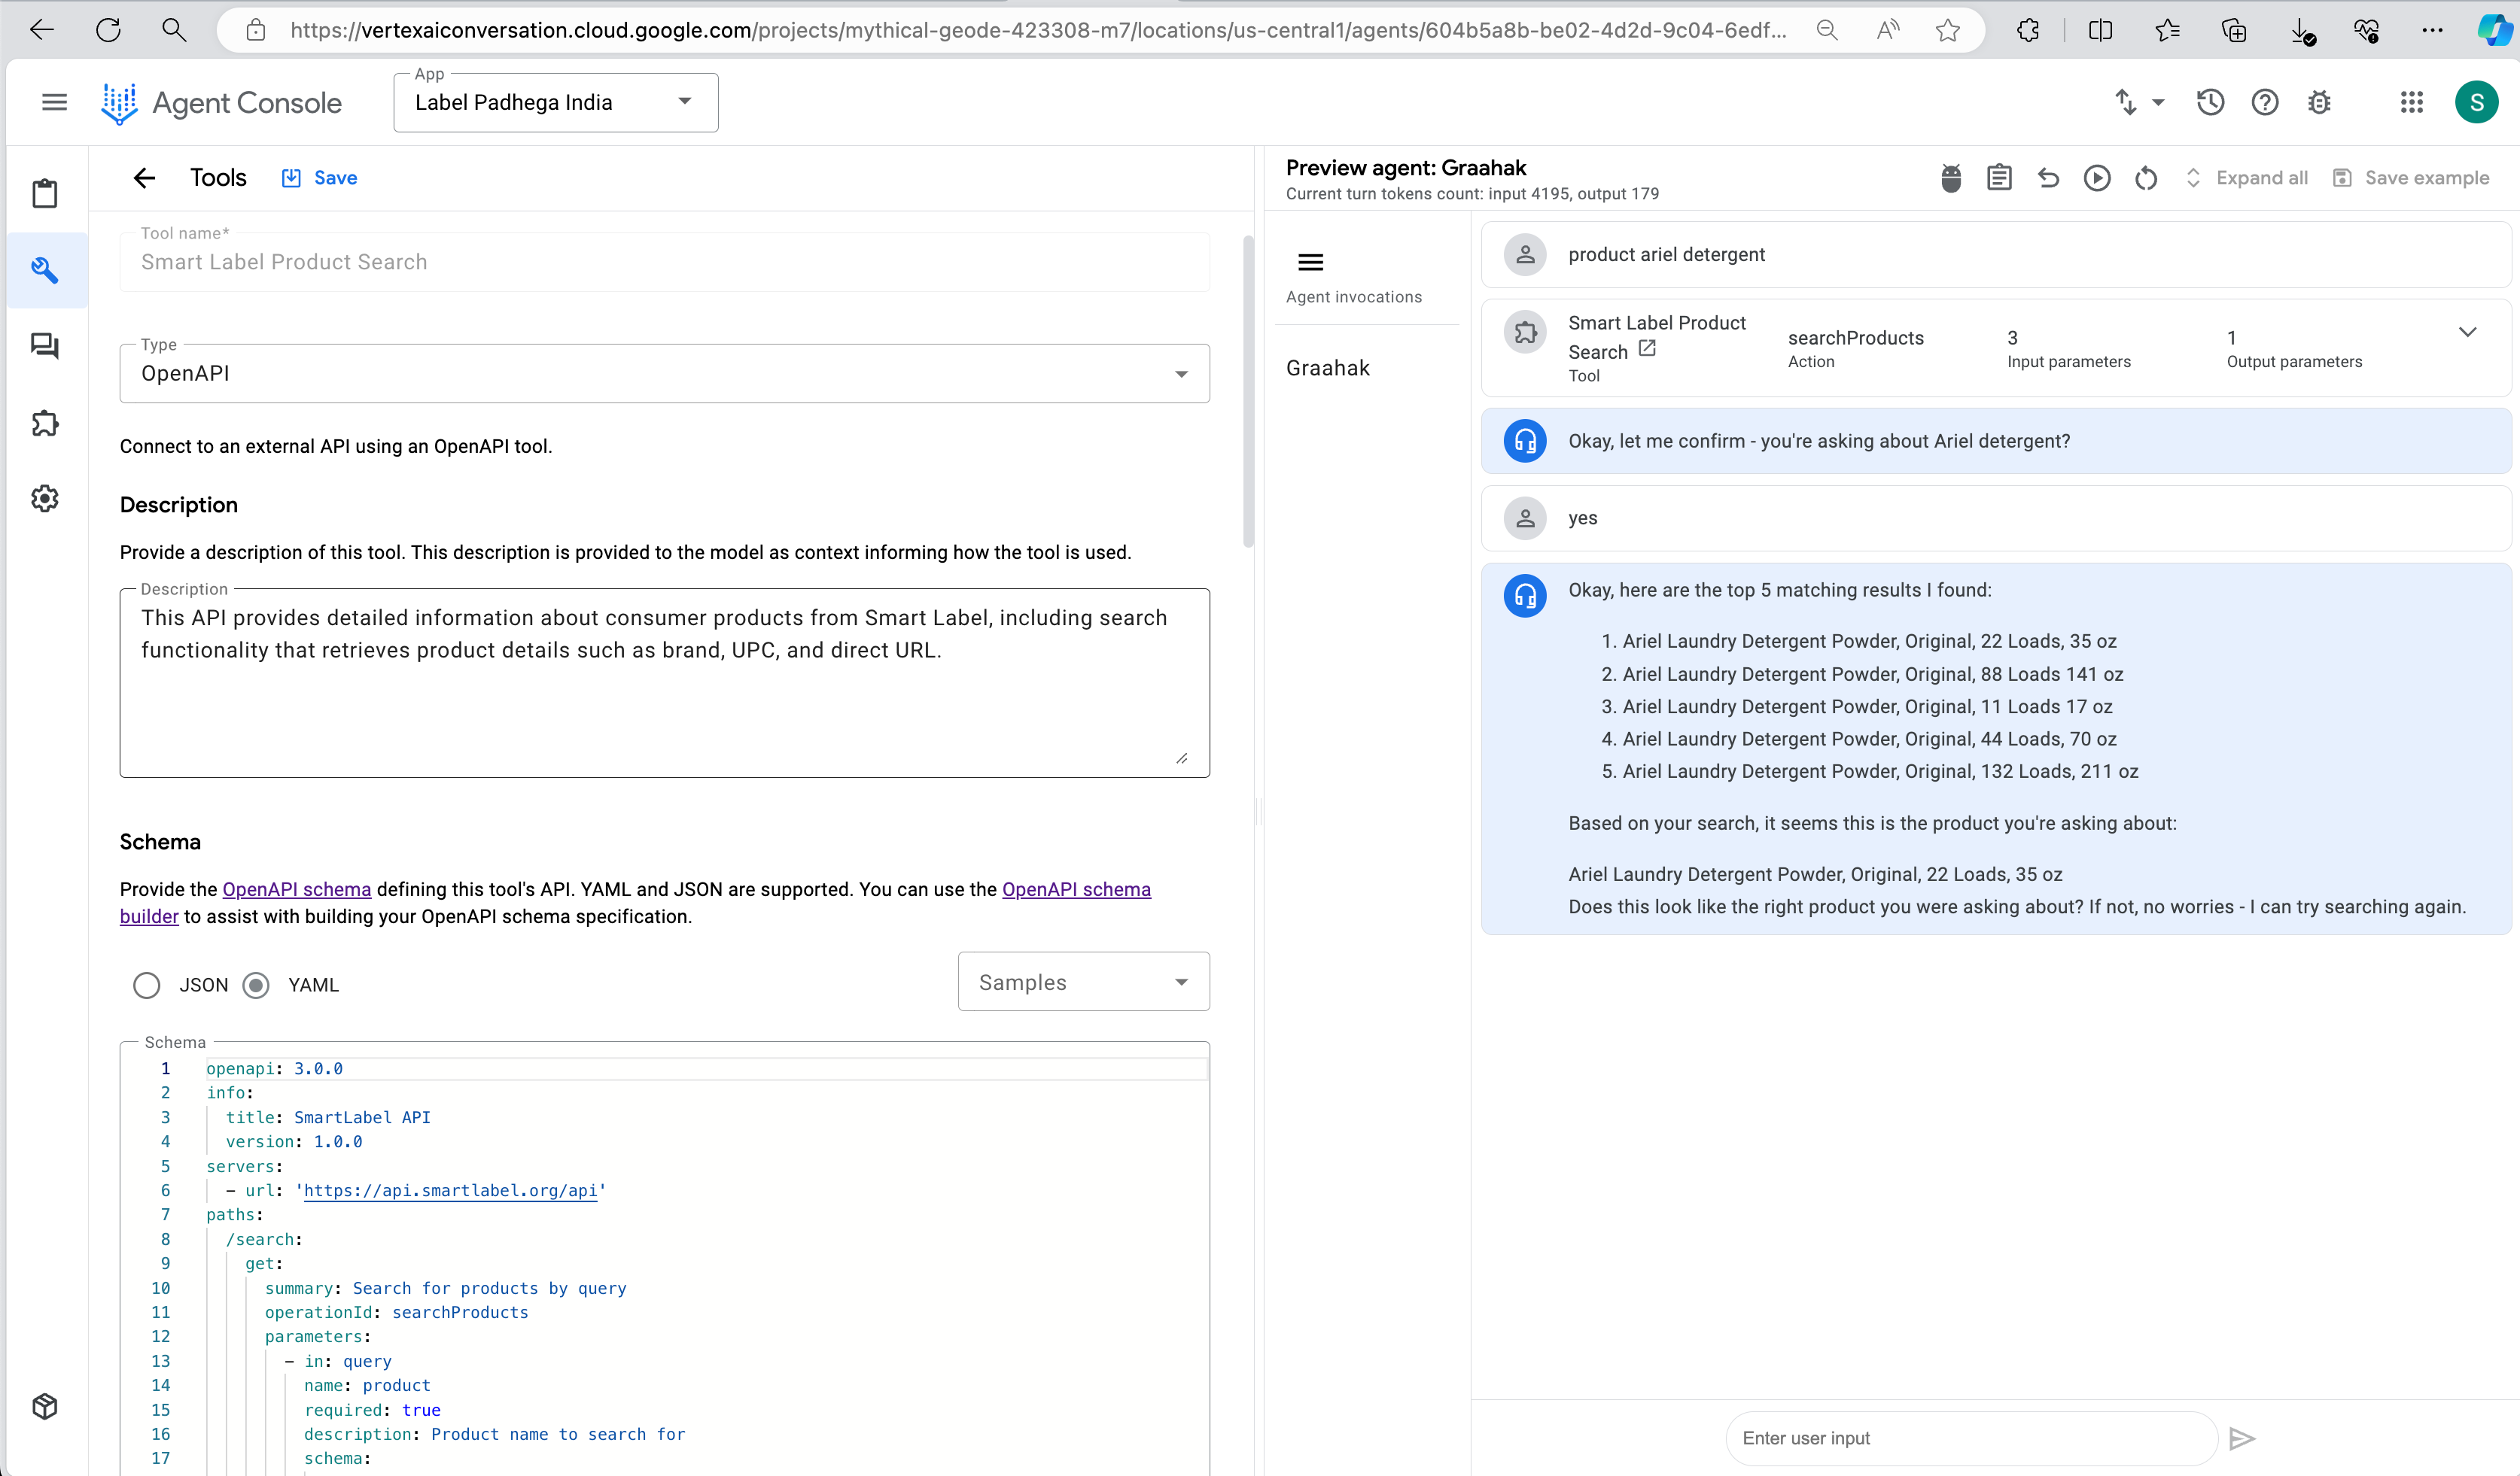
Task: Select the YAML schema format radio button
Action: (257, 986)
